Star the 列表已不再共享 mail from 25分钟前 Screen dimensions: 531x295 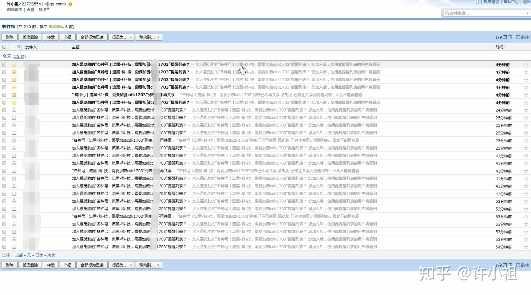coord(526,141)
